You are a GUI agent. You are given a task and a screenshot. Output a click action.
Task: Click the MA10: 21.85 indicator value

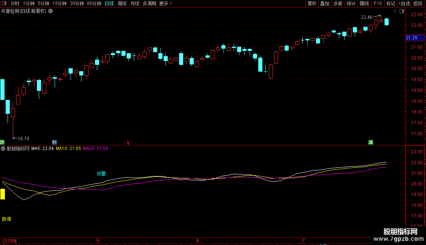coord(68,149)
